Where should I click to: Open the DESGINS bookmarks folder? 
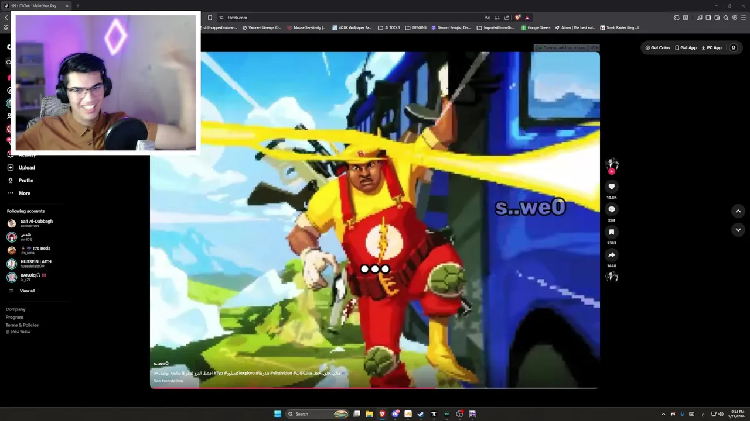tap(415, 27)
